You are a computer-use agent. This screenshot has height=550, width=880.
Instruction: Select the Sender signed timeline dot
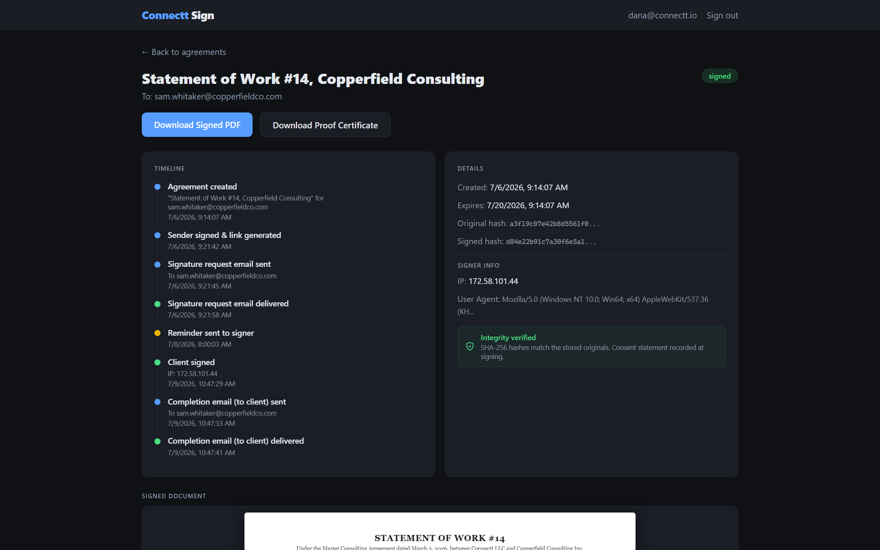point(157,235)
